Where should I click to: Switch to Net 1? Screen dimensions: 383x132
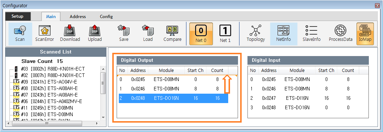pos(225,34)
